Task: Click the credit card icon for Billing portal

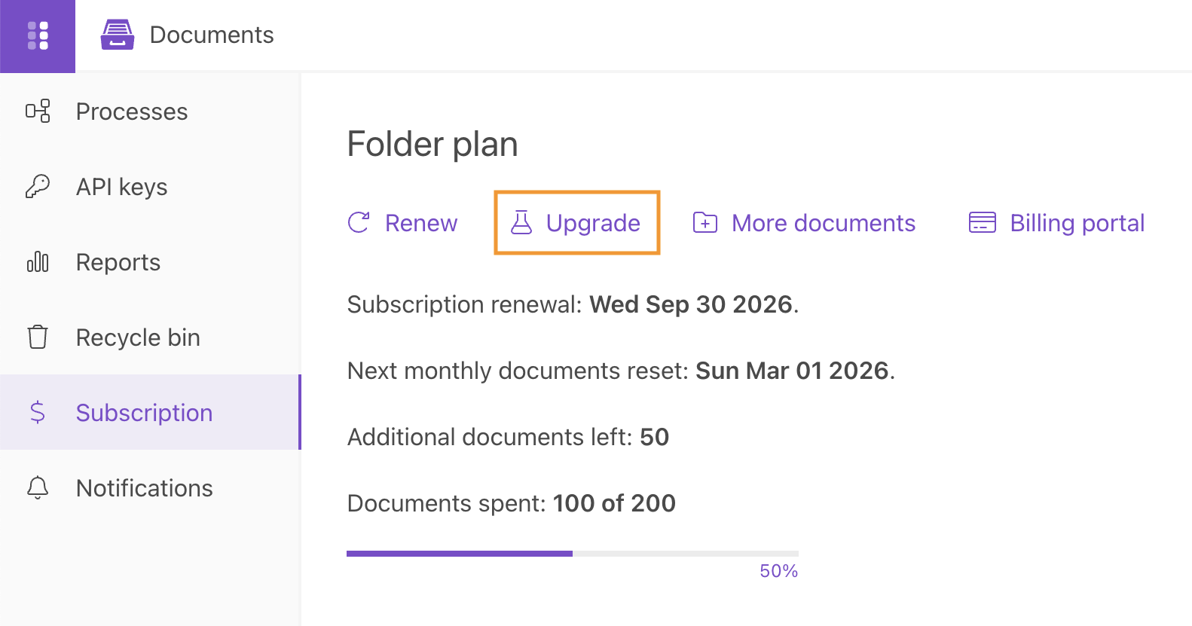Action: click(981, 222)
